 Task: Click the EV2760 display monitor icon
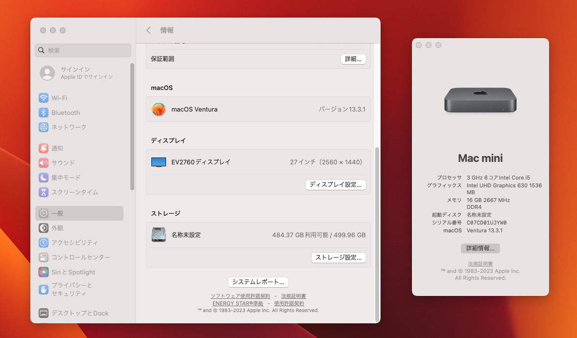(159, 162)
